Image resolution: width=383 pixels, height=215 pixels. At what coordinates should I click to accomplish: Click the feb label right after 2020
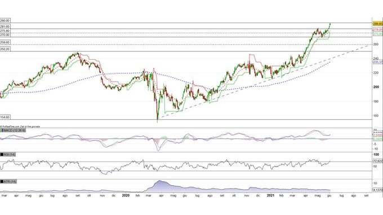(x=137, y=195)
